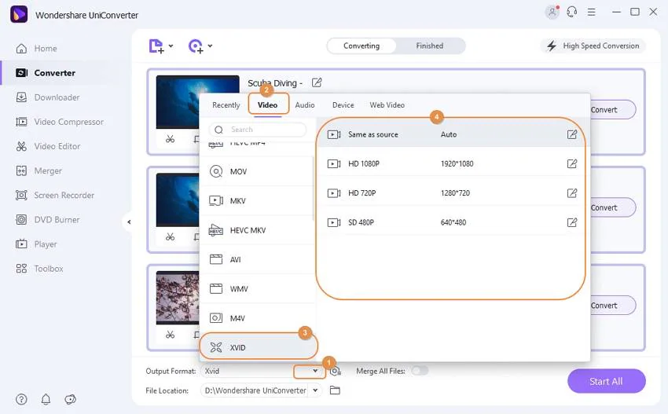Click the feedback chat icon at sidebar bottom
The image size is (668, 414).
point(70,399)
